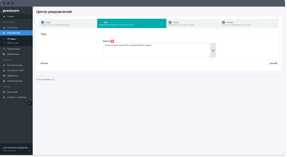Screen dimensions: 287x157
Task: Open Список карт menu item
Action: click(x=16, y=28)
